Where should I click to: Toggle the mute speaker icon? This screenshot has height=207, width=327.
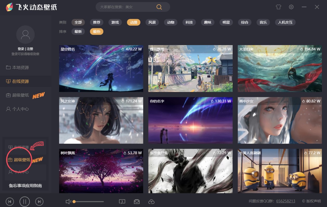(68, 202)
